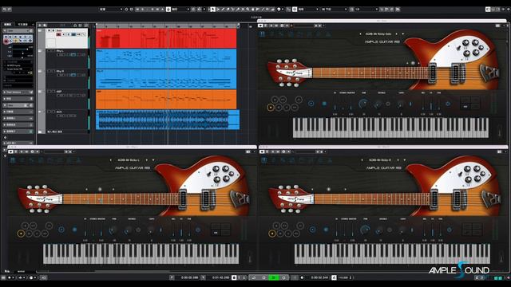Click the bypass power button in Ricky-Solo plugin header
Screen dimensions: 511x287
pyautogui.click(x=260, y=26)
